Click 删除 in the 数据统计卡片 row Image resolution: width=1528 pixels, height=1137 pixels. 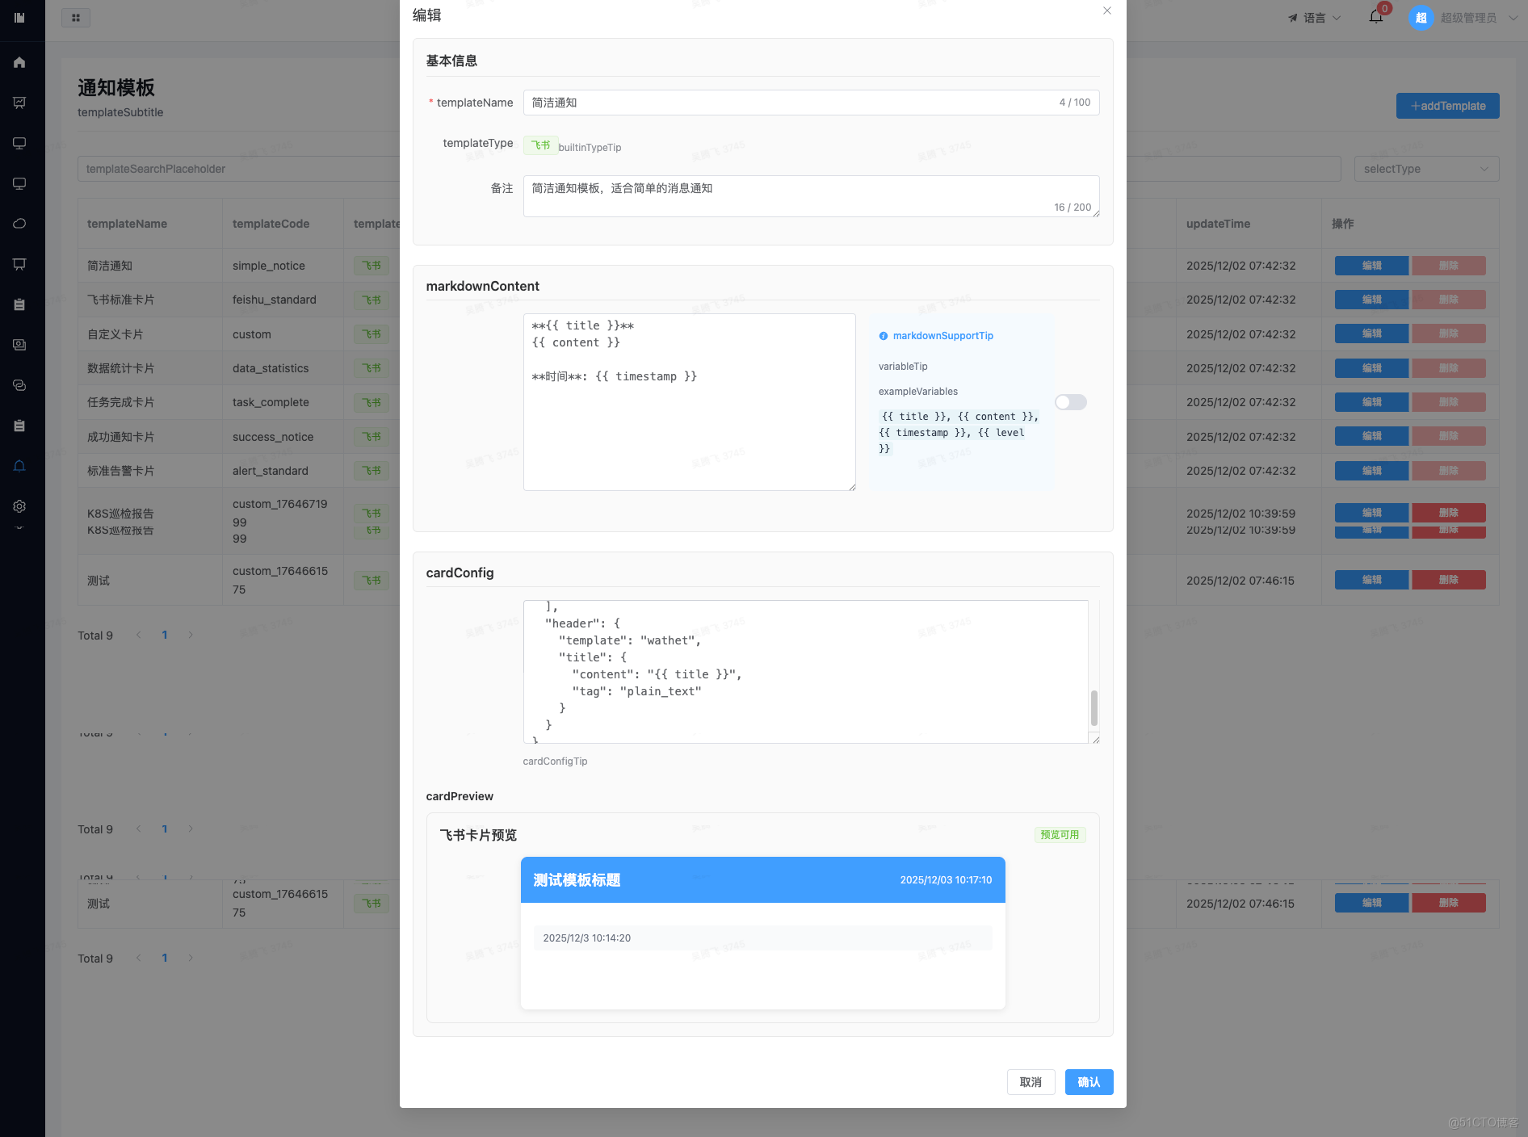(x=1449, y=368)
